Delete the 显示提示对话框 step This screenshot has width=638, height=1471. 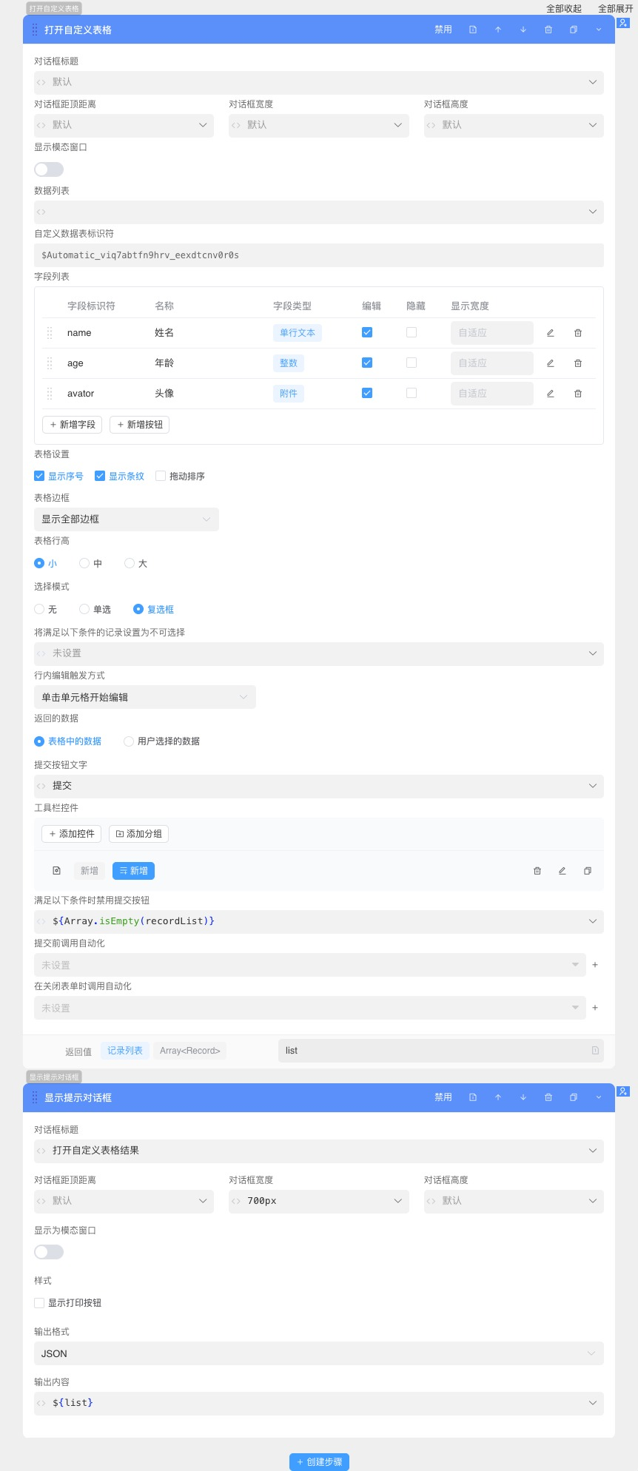[x=548, y=1097]
